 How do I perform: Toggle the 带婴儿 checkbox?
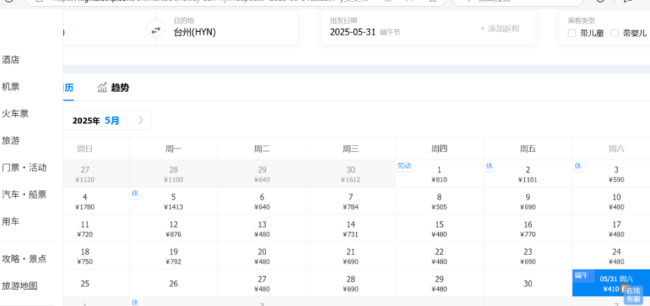pos(614,33)
